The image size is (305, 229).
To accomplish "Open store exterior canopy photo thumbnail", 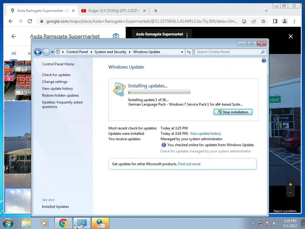I will coord(18,144).
